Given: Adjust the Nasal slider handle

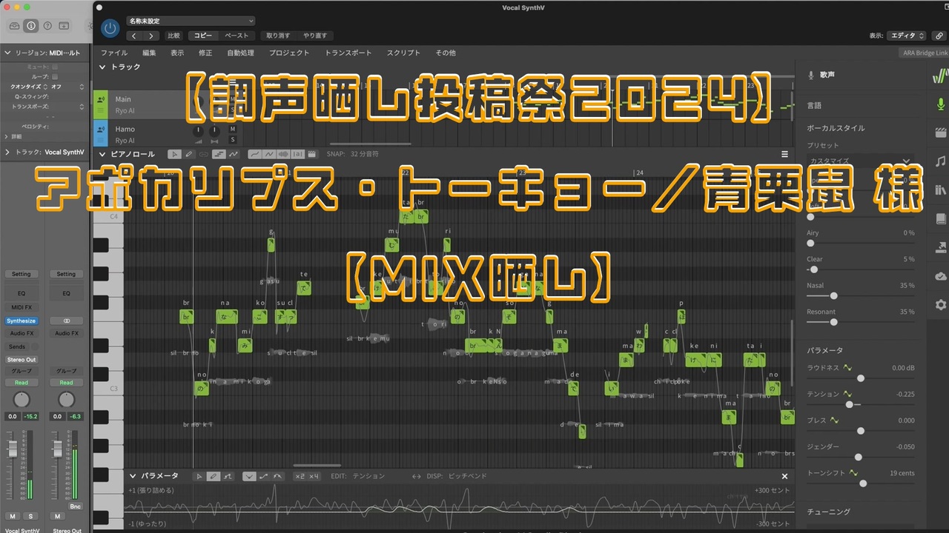Looking at the screenshot, I should [x=834, y=295].
